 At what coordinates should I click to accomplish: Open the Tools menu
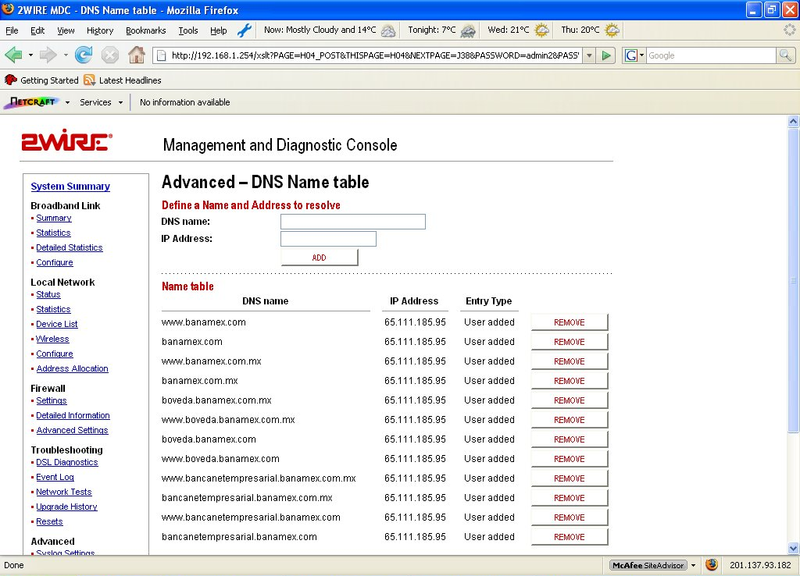tap(187, 30)
